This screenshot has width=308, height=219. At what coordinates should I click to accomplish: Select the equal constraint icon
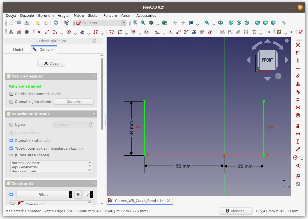coord(298,100)
